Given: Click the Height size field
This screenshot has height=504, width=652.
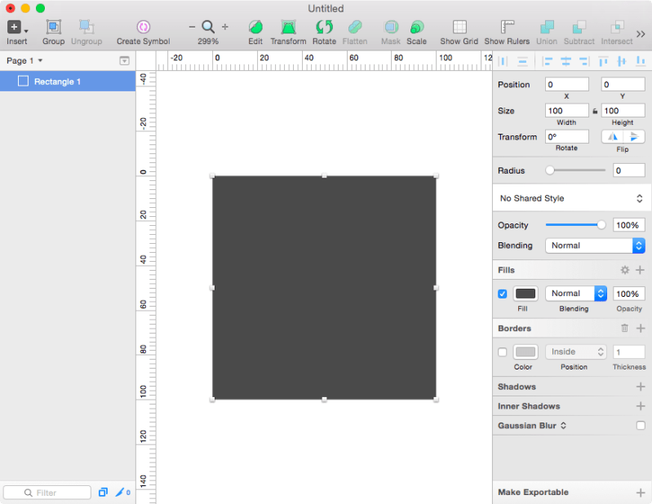Looking at the screenshot, I should click(623, 111).
